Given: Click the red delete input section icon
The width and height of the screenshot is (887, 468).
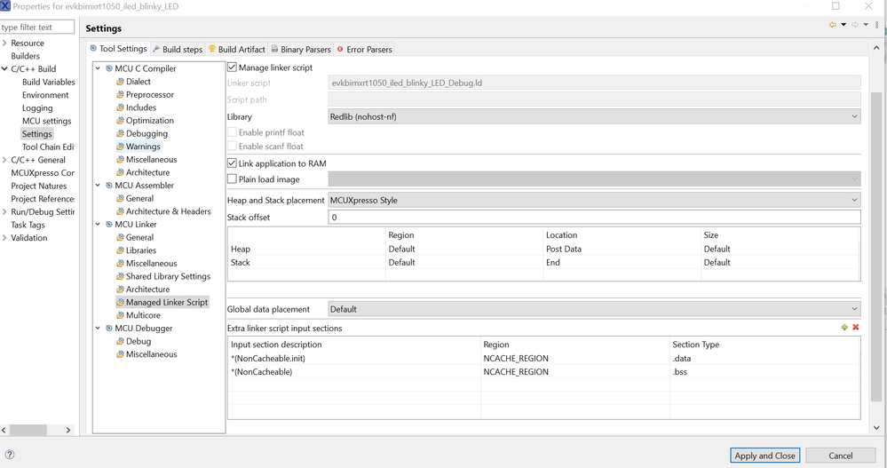Looking at the screenshot, I should tap(856, 328).
